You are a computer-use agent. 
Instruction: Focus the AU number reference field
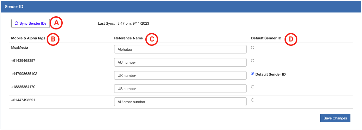point(180,62)
